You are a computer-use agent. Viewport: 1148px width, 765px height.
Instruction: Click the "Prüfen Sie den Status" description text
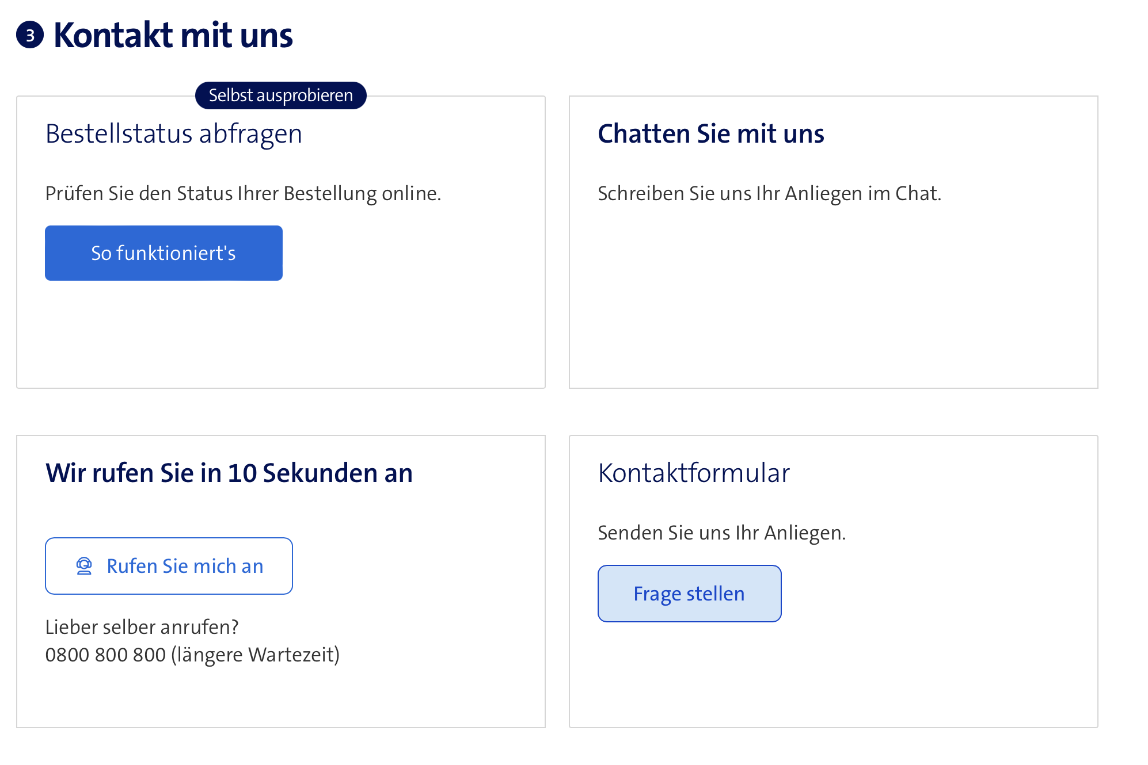coord(243,193)
